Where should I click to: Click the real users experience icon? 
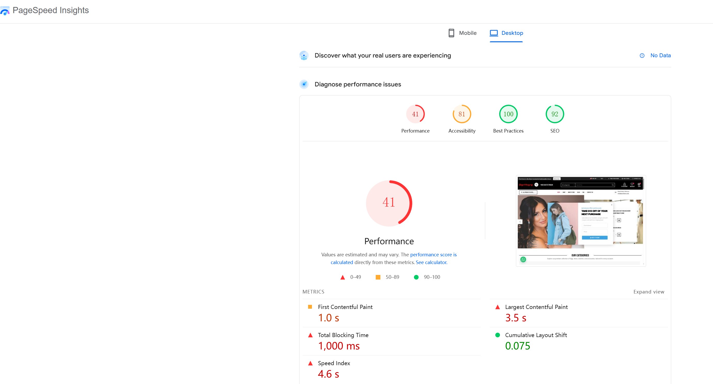click(x=304, y=55)
